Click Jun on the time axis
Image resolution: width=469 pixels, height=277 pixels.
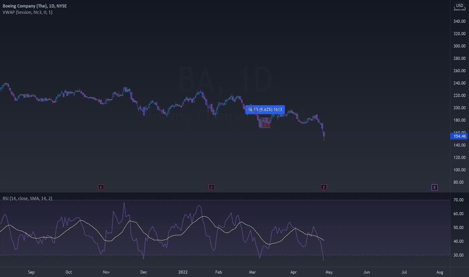coord(367,272)
